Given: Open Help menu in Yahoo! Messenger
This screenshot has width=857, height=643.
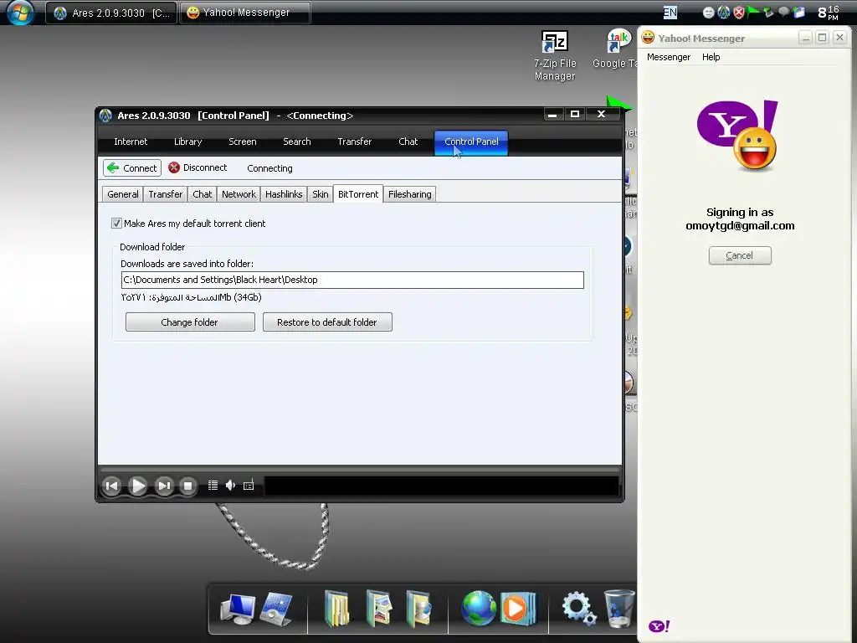Looking at the screenshot, I should 711,57.
